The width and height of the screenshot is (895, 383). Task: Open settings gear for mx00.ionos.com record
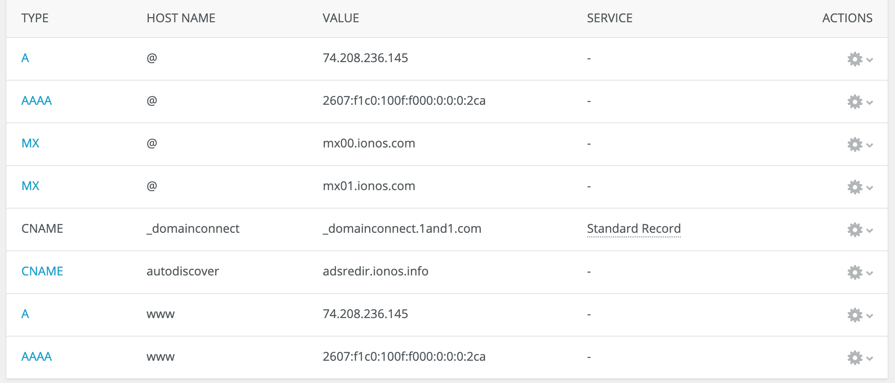[855, 144]
